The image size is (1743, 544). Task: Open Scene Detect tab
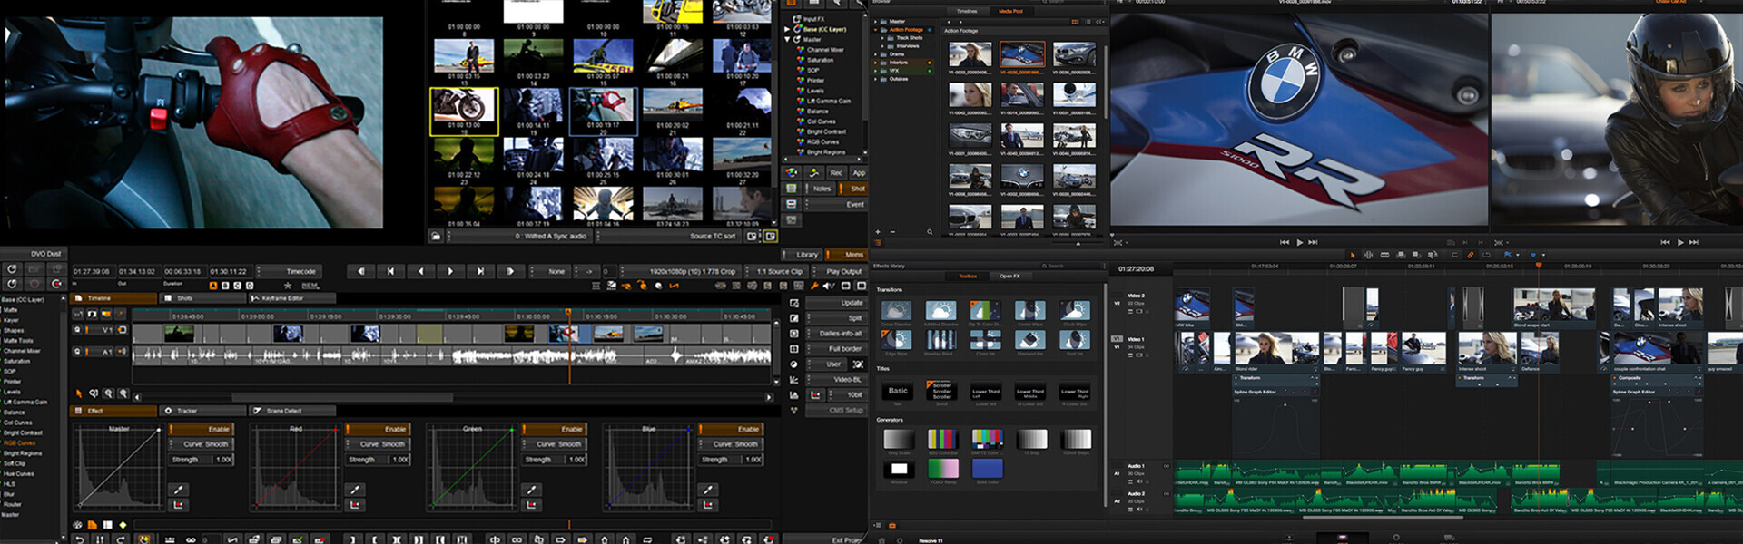coord(292,411)
